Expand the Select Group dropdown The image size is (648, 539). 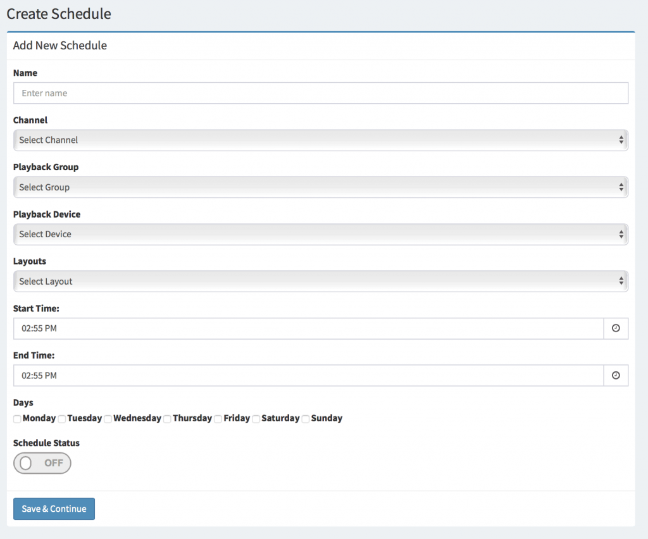pyautogui.click(x=321, y=187)
